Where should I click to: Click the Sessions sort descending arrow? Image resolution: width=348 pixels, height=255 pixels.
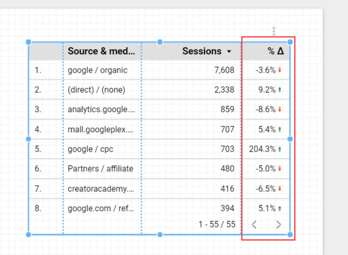click(x=229, y=52)
